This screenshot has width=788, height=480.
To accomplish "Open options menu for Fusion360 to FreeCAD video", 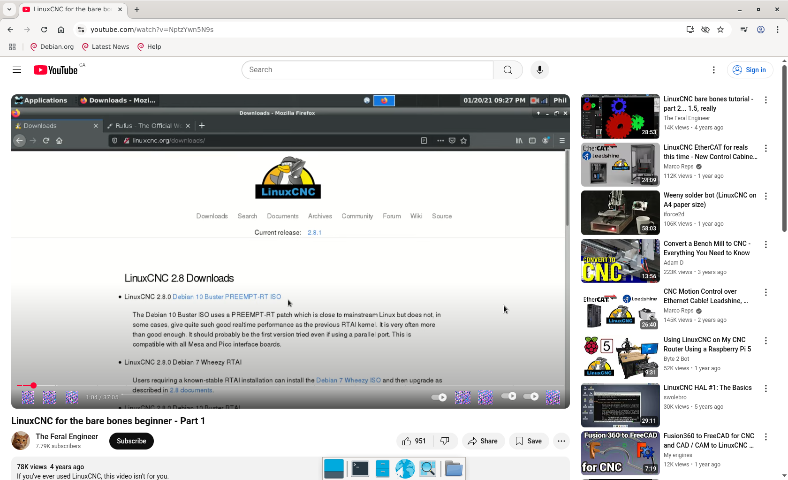I will (x=766, y=437).
